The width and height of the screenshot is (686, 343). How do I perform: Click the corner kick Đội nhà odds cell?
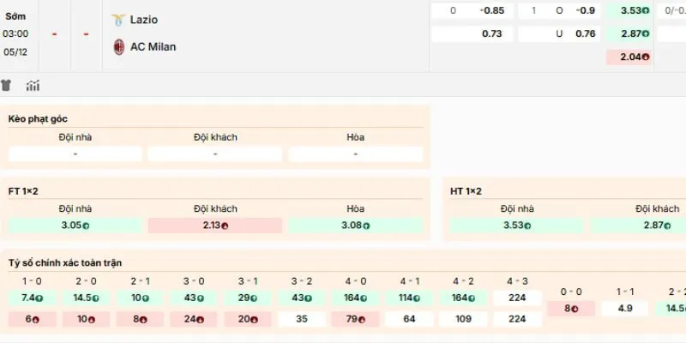tap(75, 154)
